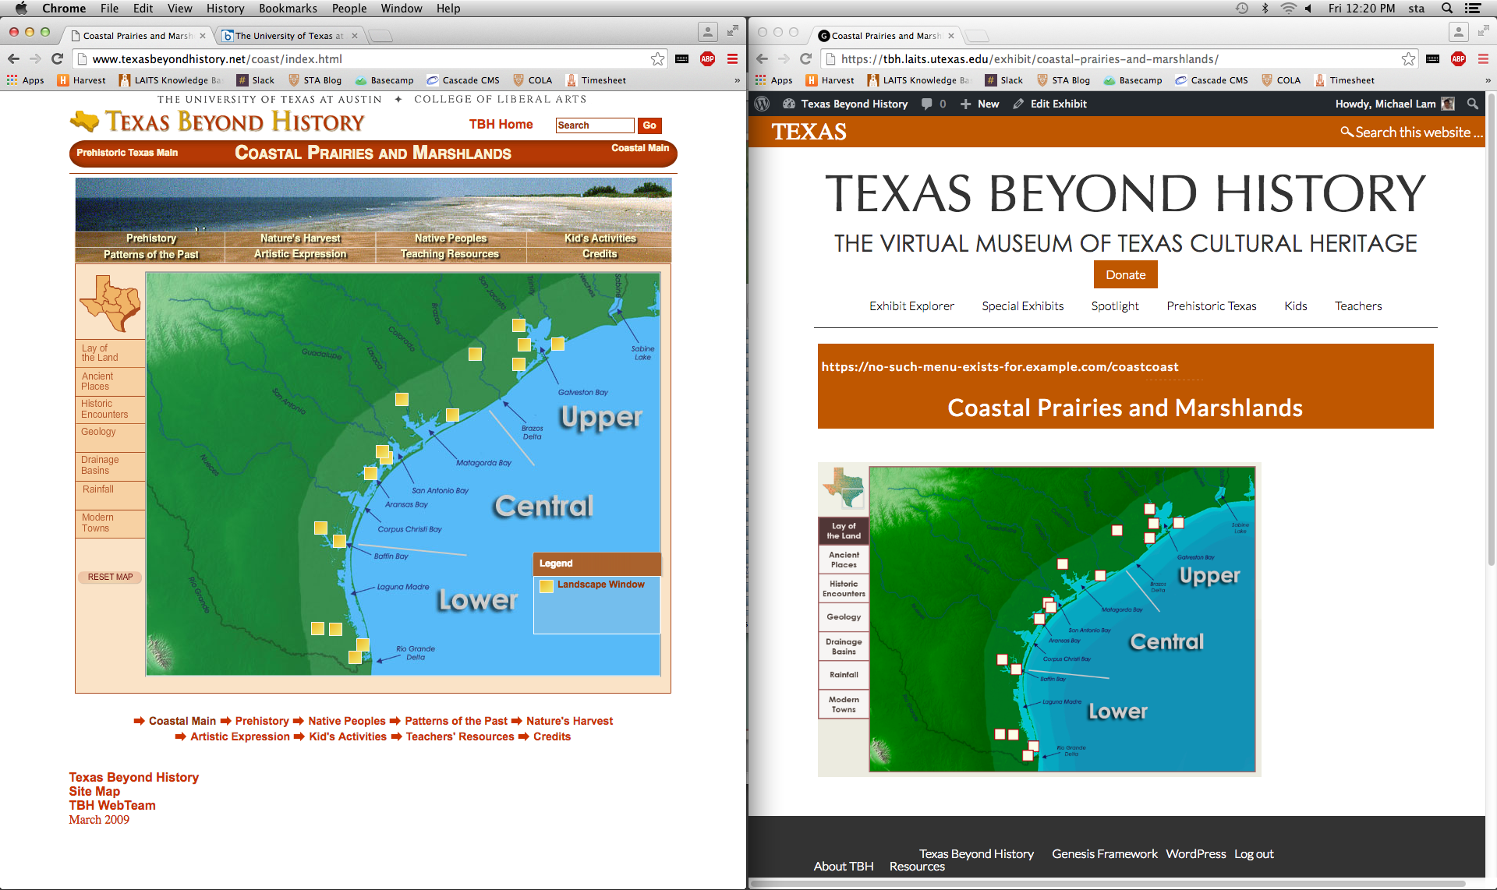Screen dimensions: 1497x890
Task: Bookmark the page with the star in right window
Action: (1408, 58)
